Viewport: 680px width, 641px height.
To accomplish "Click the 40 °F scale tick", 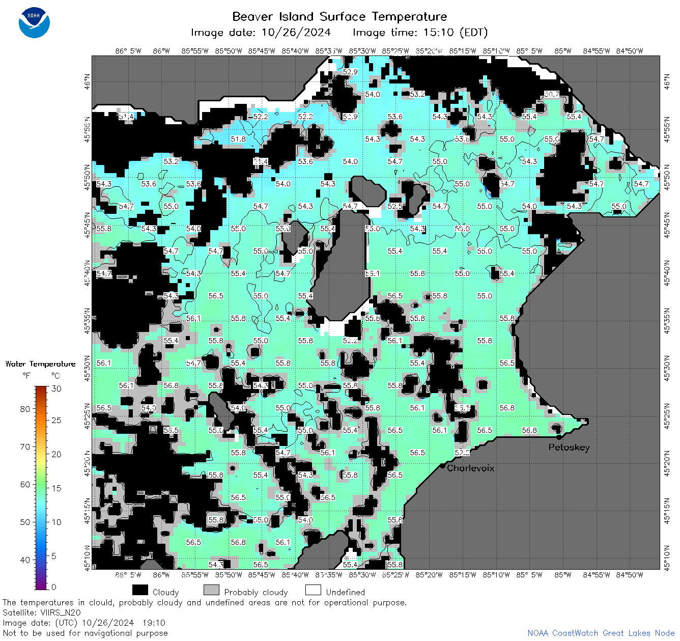I will [25, 560].
